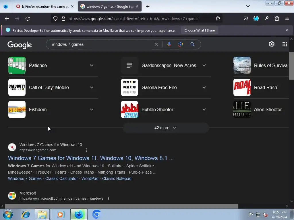Open the Firefox hamburger application menu
Image resolution: width=294 pixels, height=220 pixels.
coord(287,18)
